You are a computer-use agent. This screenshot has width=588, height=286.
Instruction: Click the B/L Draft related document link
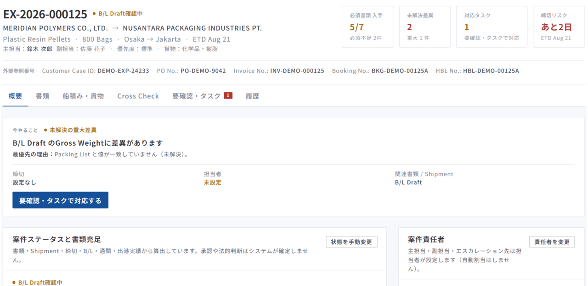pos(408,182)
